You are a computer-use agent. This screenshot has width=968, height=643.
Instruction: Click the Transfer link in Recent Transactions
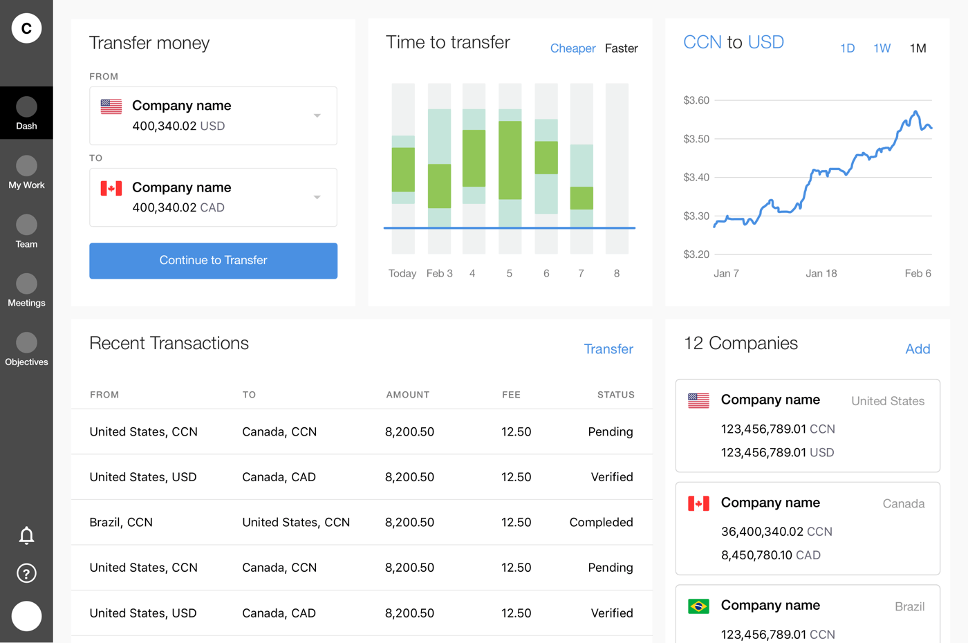coord(608,349)
